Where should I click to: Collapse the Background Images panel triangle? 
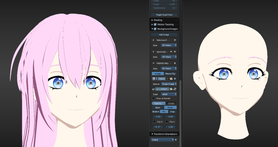click(152, 29)
